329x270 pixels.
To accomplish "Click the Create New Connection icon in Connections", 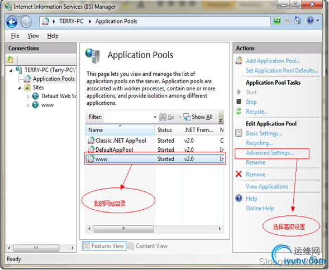I will tap(10, 60).
